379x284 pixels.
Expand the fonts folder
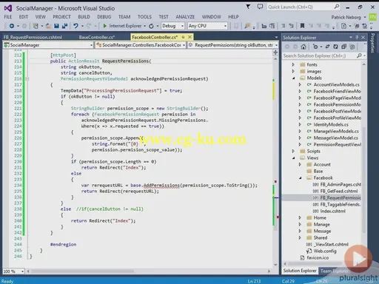(293, 64)
